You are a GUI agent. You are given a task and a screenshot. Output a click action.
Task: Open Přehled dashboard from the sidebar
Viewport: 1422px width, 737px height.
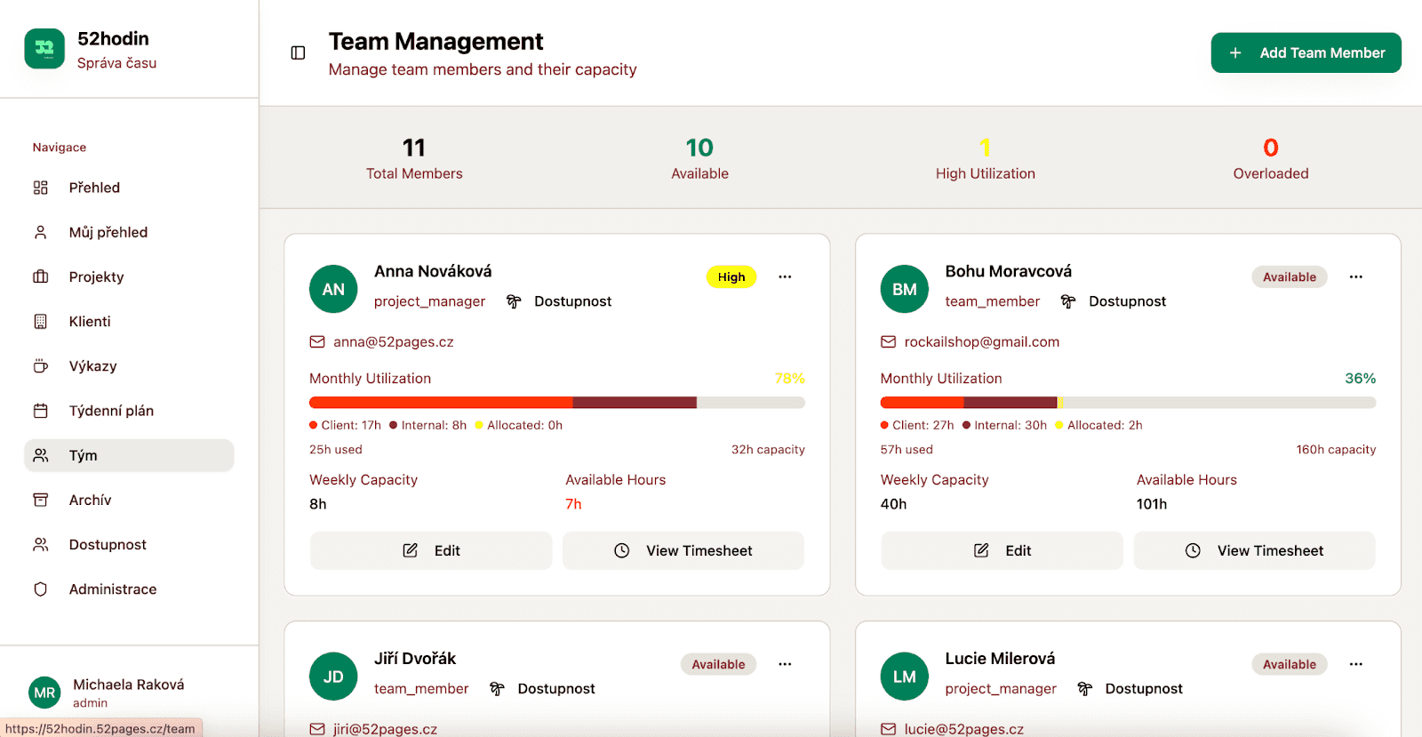(x=94, y=188)
